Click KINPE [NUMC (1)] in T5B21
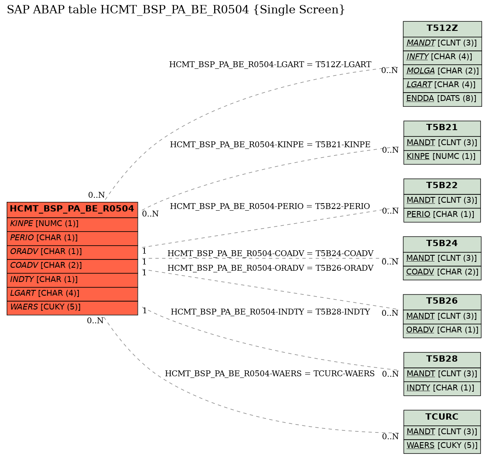 (x=442, y=157)
